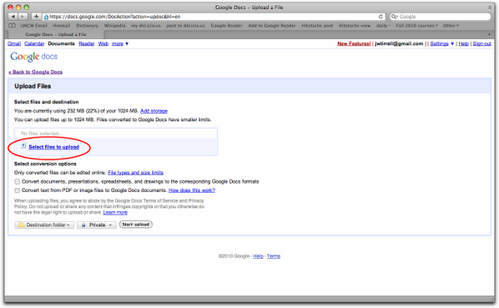Click the Add storage link
Viewport: 499px width, 308px height.
[x=154, y=111]
